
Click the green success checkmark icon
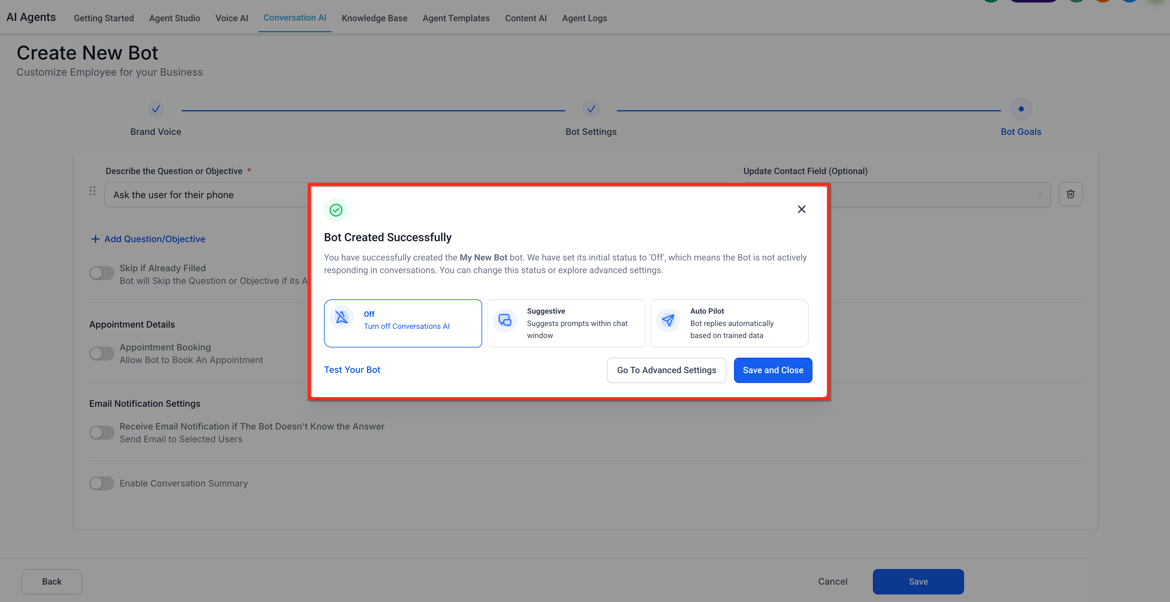pos(336,210)
